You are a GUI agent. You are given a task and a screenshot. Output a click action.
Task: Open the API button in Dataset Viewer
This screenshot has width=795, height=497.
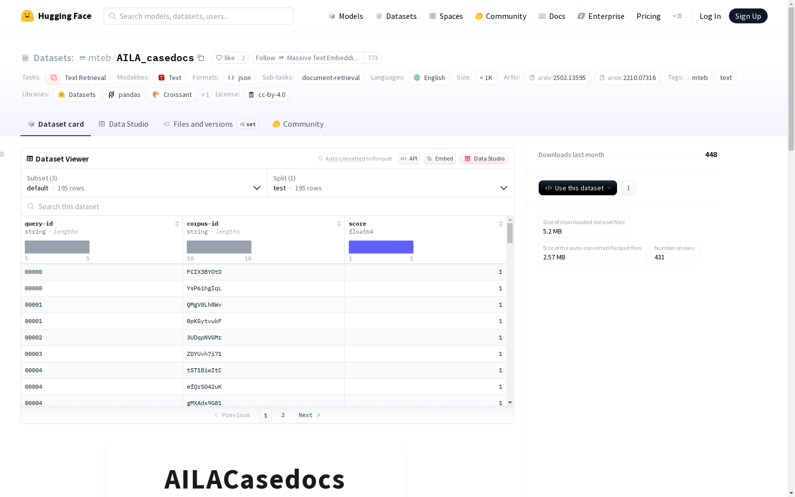[x=409, y=159]
